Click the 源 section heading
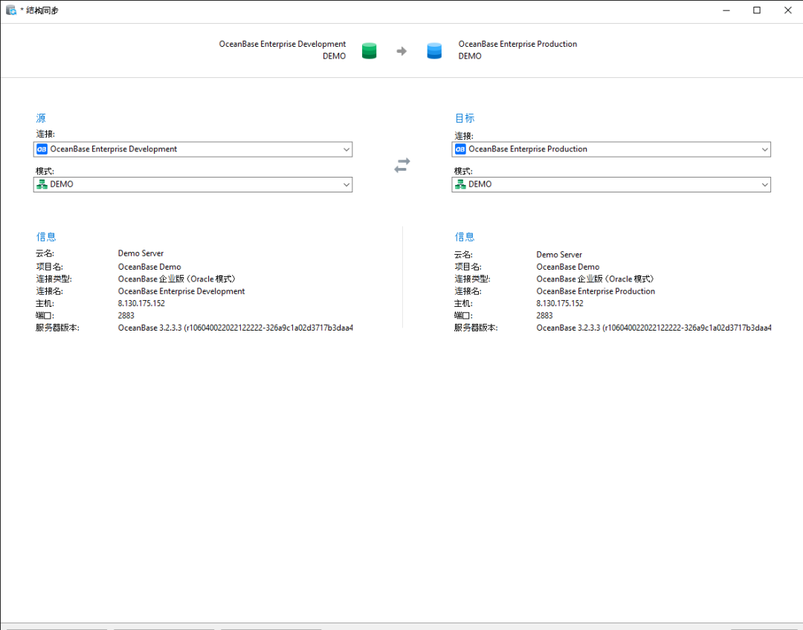 click(41, 117)
